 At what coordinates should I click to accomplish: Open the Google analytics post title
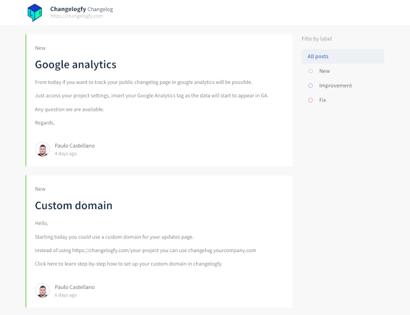point(76,64)
